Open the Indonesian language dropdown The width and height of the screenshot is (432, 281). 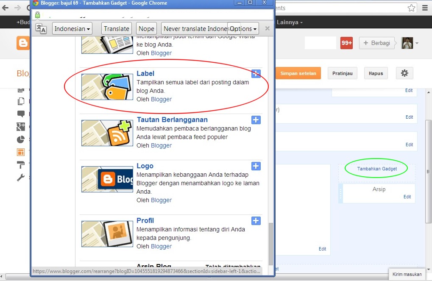72,29
